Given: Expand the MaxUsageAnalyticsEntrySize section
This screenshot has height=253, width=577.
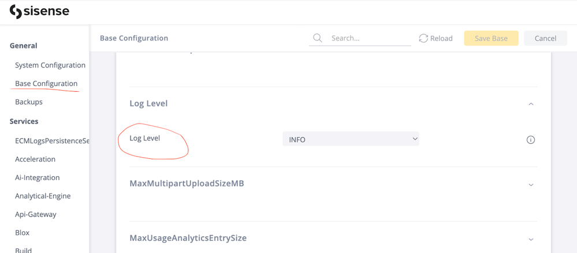Looking at the screenshot, I should coord(531,239).
